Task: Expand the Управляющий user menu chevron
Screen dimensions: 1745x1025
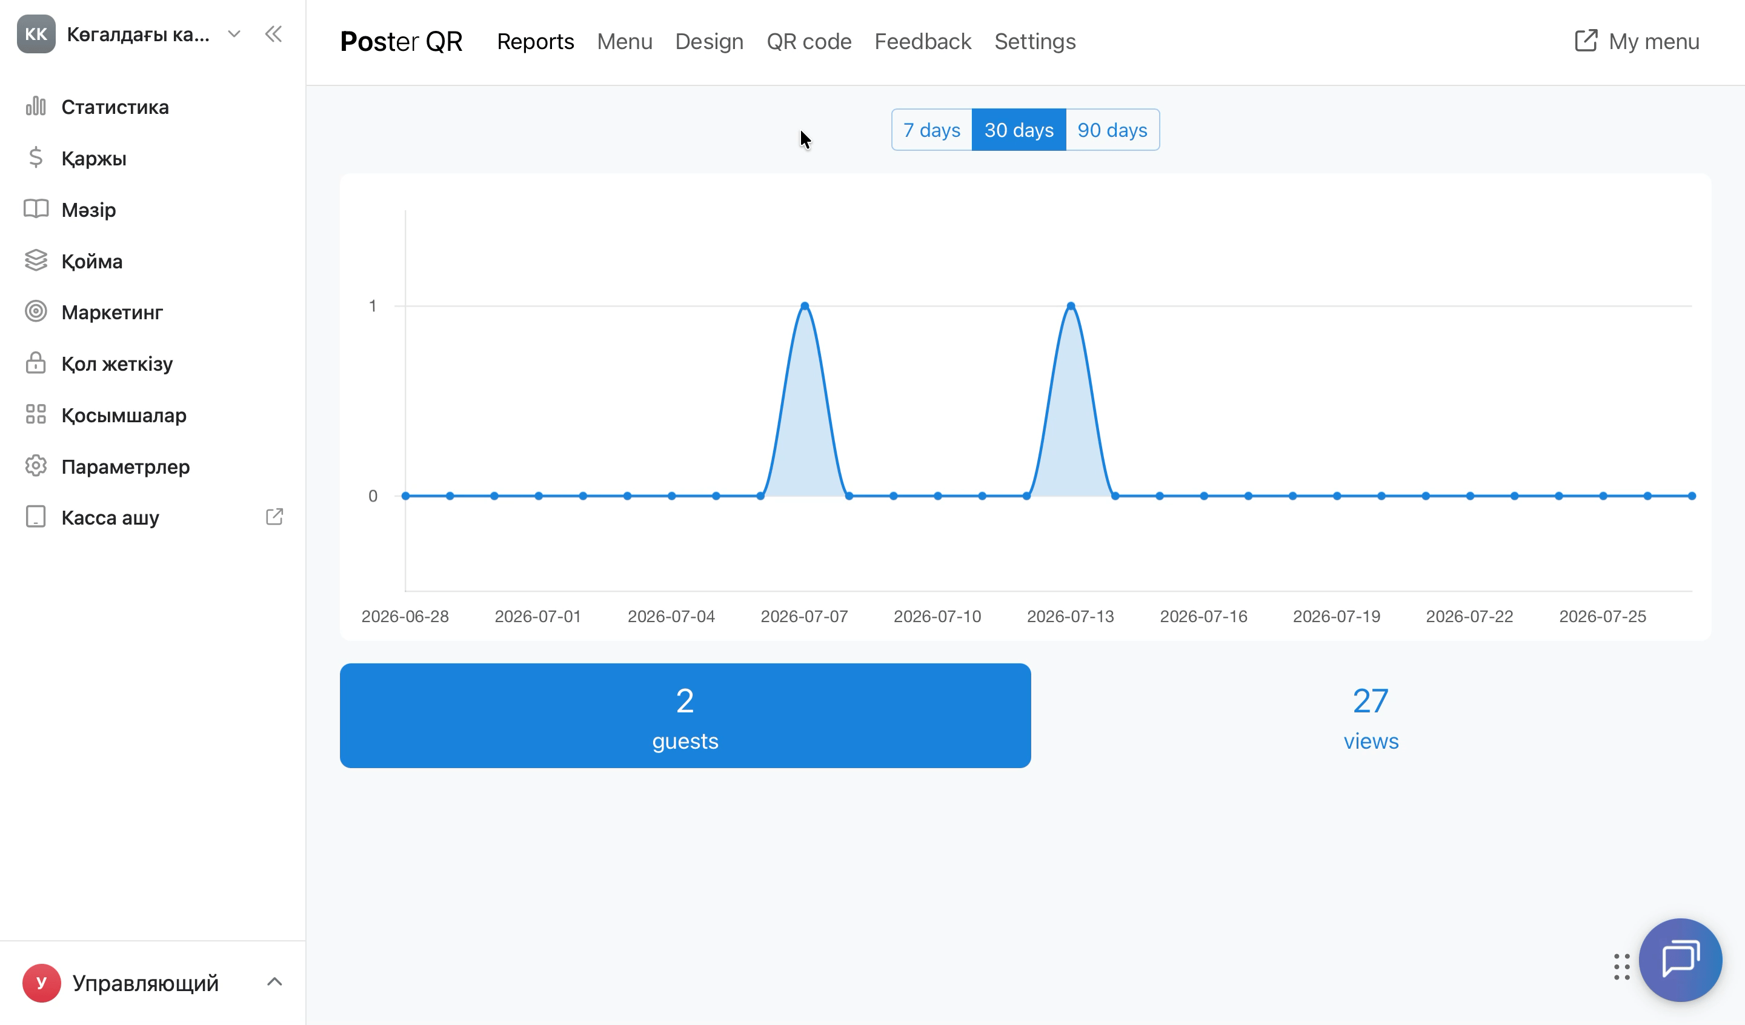Action: [x=274, y=982]
